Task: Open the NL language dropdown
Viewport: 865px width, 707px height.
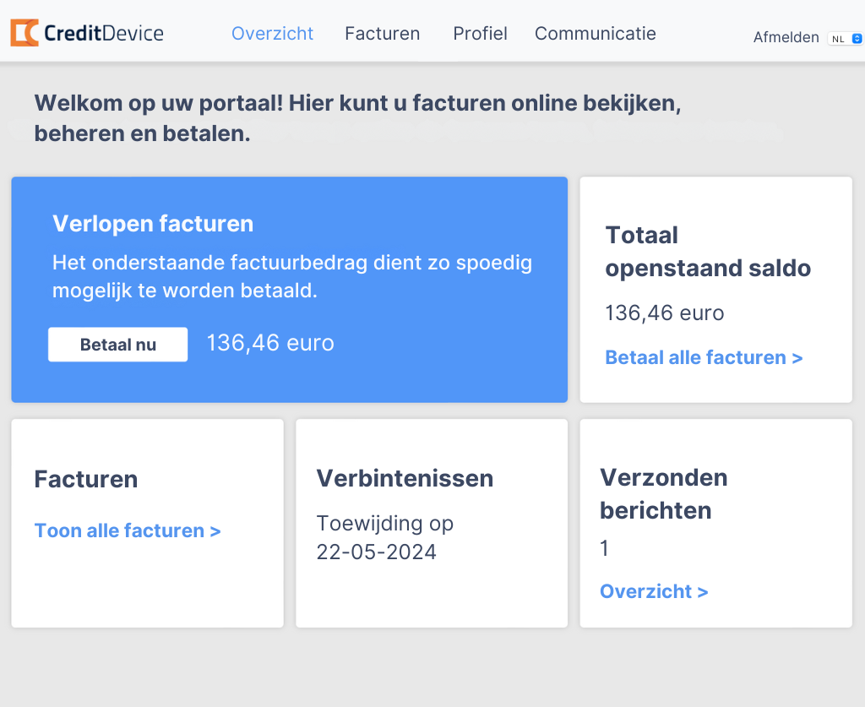Action: pyautogui.click(x=844, y=38)
